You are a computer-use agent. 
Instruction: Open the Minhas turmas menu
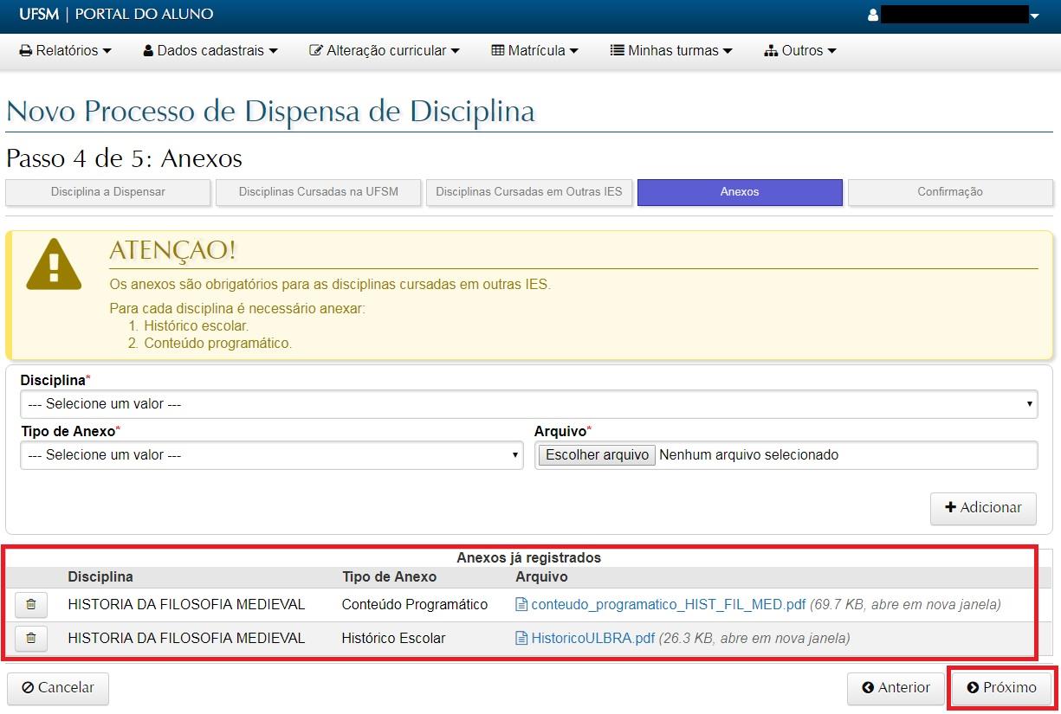671,51
